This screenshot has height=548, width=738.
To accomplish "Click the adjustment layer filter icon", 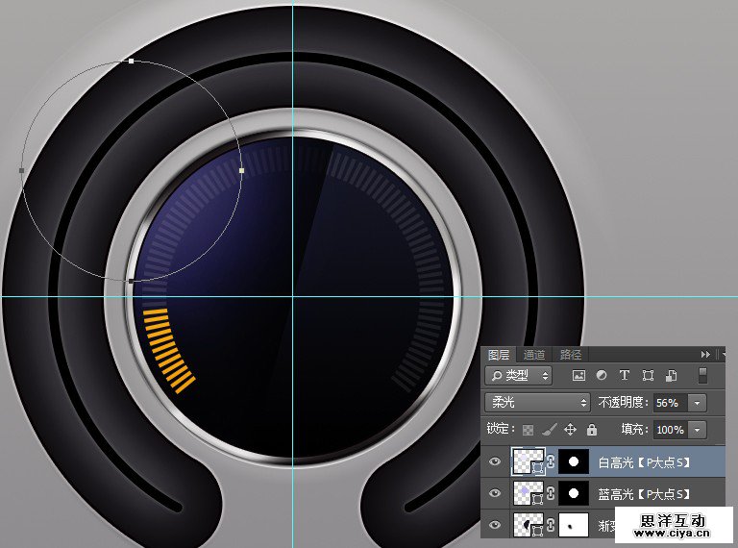I will 602,375.
